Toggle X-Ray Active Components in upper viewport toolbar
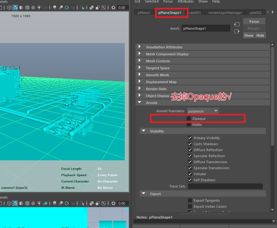277x228 pixels. pos(98,8)
